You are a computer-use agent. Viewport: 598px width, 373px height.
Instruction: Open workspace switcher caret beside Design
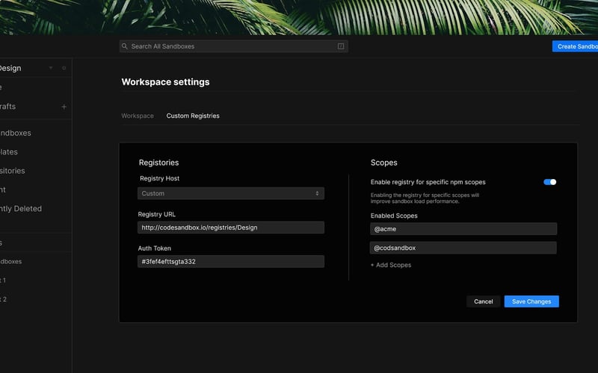tap(51, 68)
